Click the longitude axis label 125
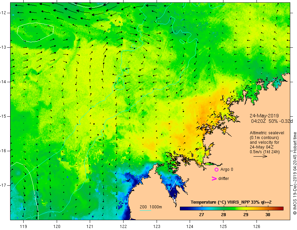Viewport: 297px width, 230px height. coord(223,226)
